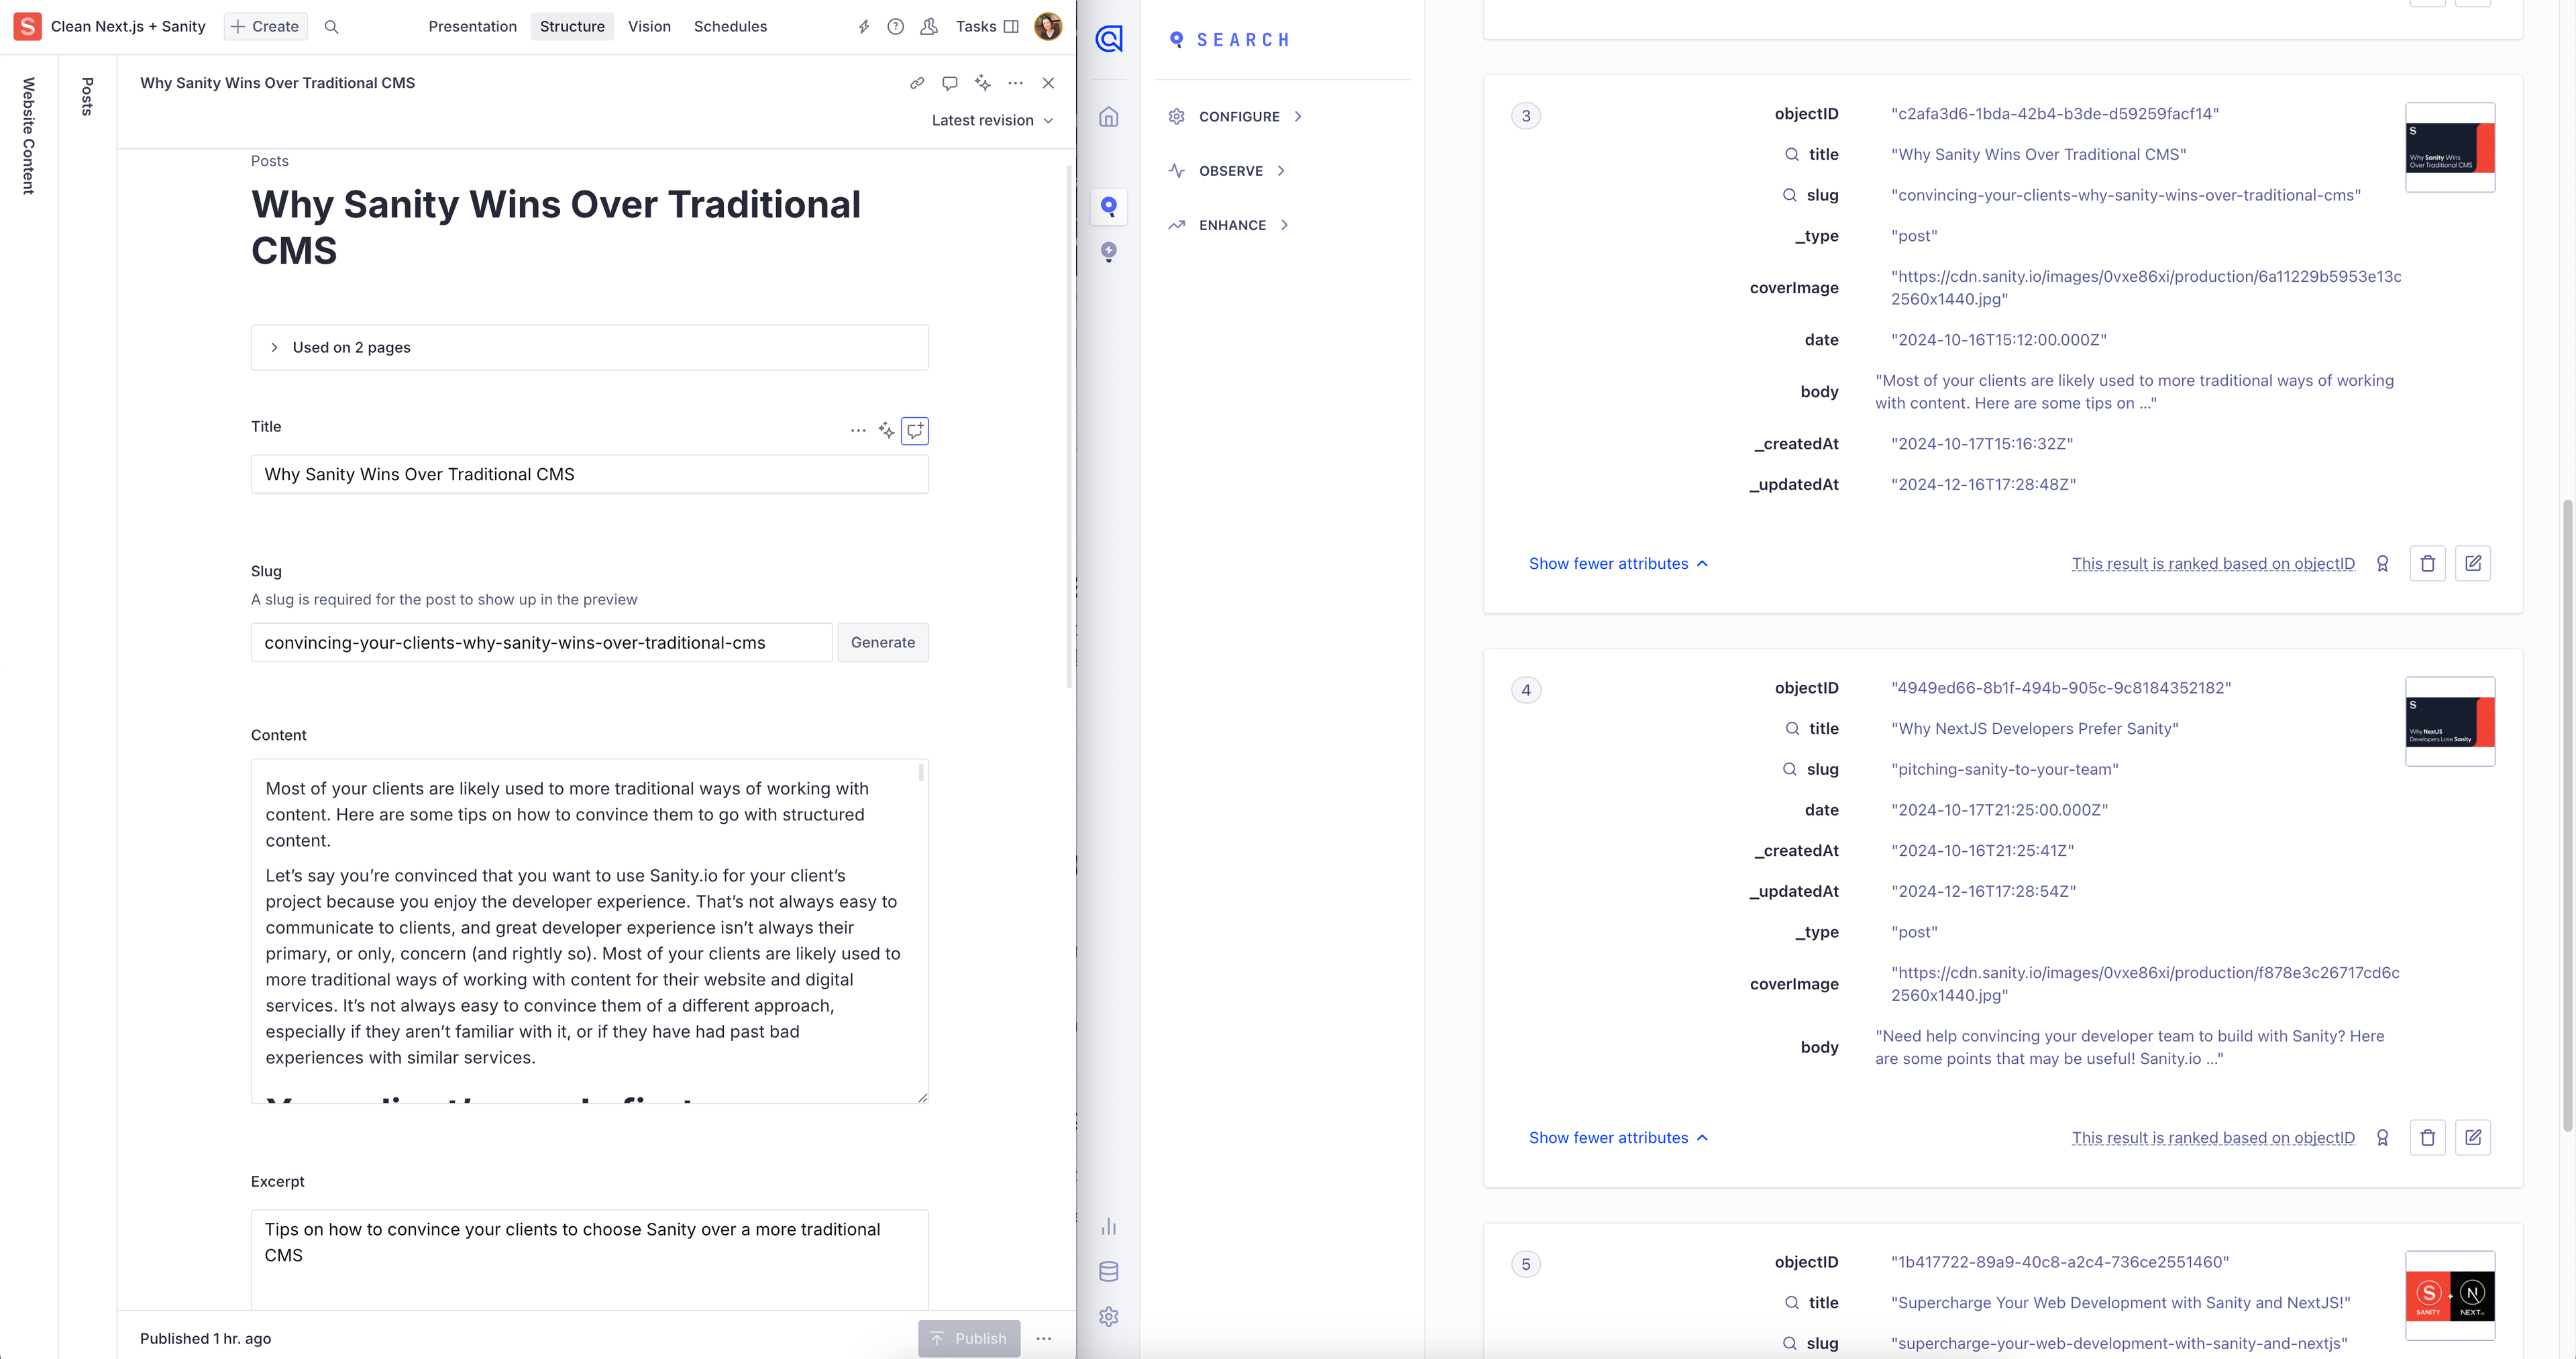Open Algolia data sources database icon

coord(1108,1272)
